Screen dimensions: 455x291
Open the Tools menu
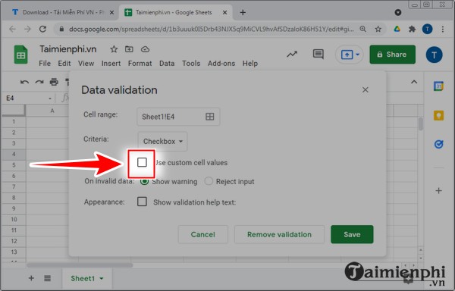[191, 63]
